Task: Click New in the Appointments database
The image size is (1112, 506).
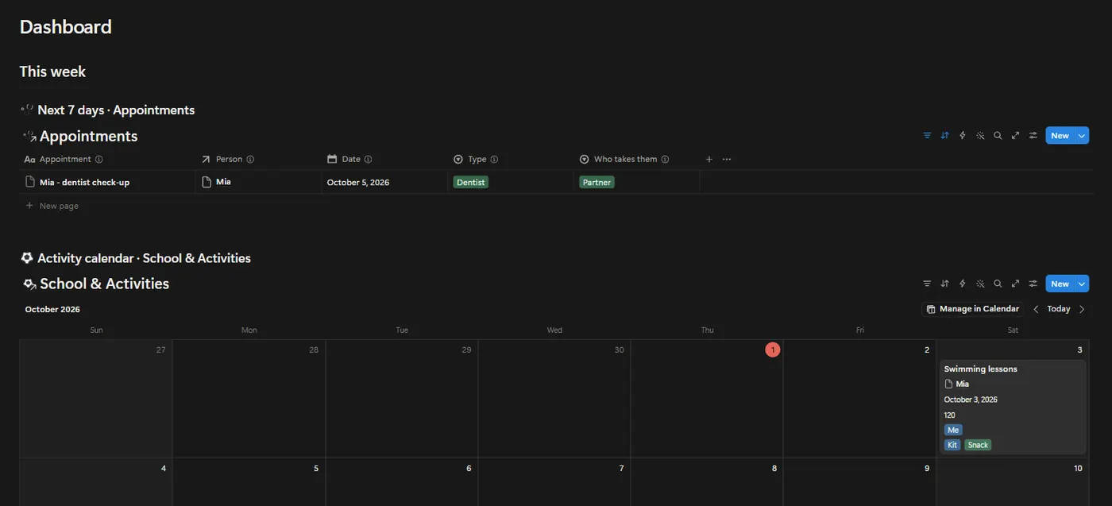Action: (1060, 136)
